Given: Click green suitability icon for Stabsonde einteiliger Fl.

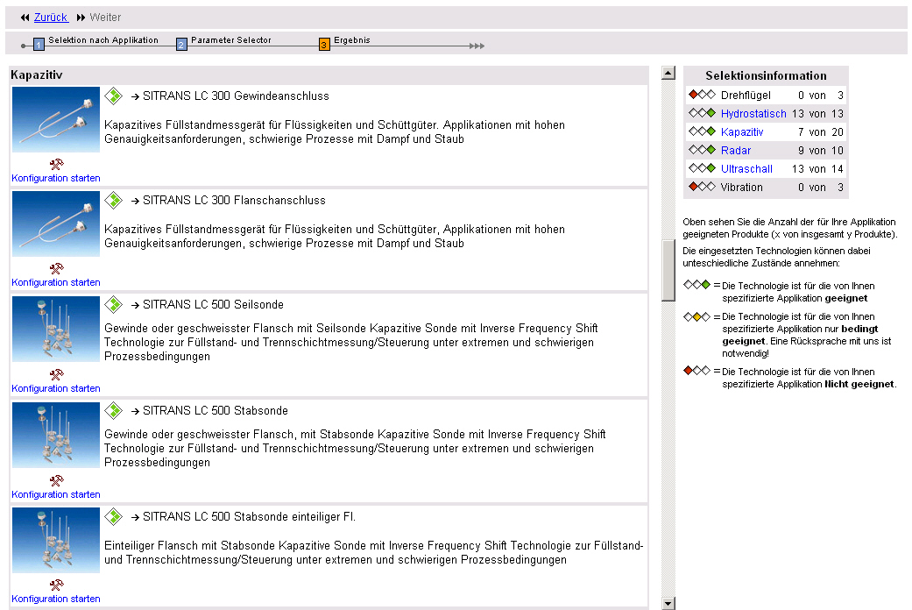Looking at the screenshot, I should point(113,516).
